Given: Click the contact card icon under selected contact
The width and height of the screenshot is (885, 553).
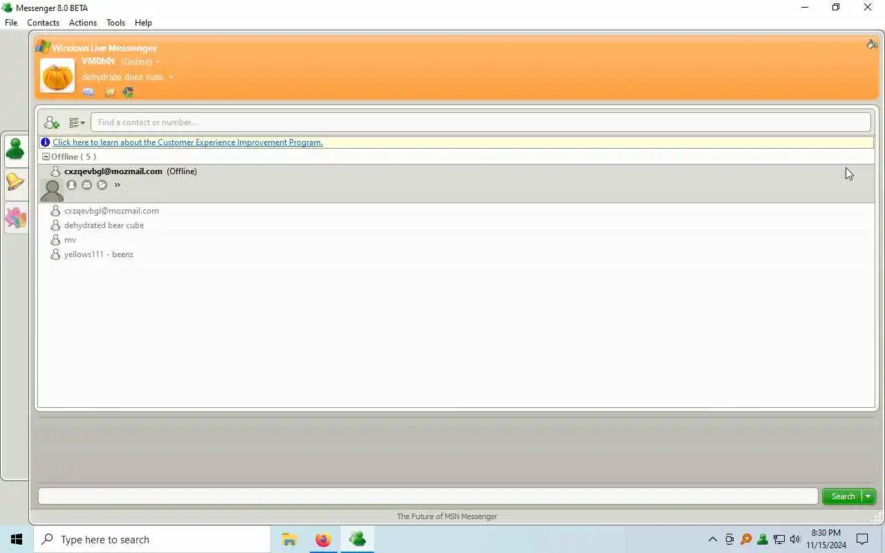Looking at the screenshot, I should 71,185.
